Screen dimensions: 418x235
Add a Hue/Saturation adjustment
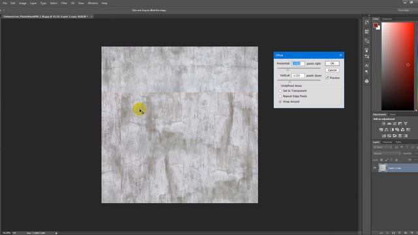(381, 130)
